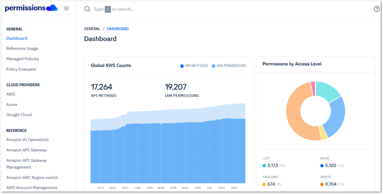
Task: Select Policy Evaluator in sidebar
Action: (x=21, y=69)
